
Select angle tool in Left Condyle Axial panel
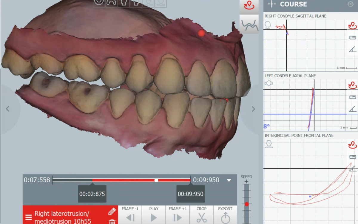[353, 109]
